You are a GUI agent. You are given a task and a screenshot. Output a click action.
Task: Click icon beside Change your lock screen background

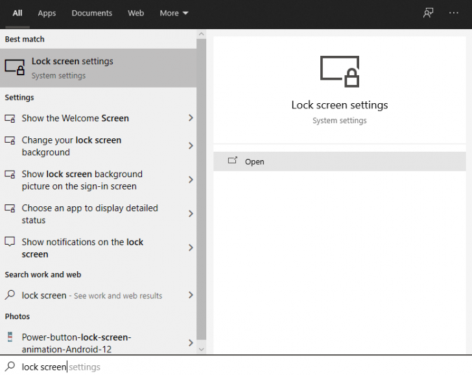coord(10,140)
